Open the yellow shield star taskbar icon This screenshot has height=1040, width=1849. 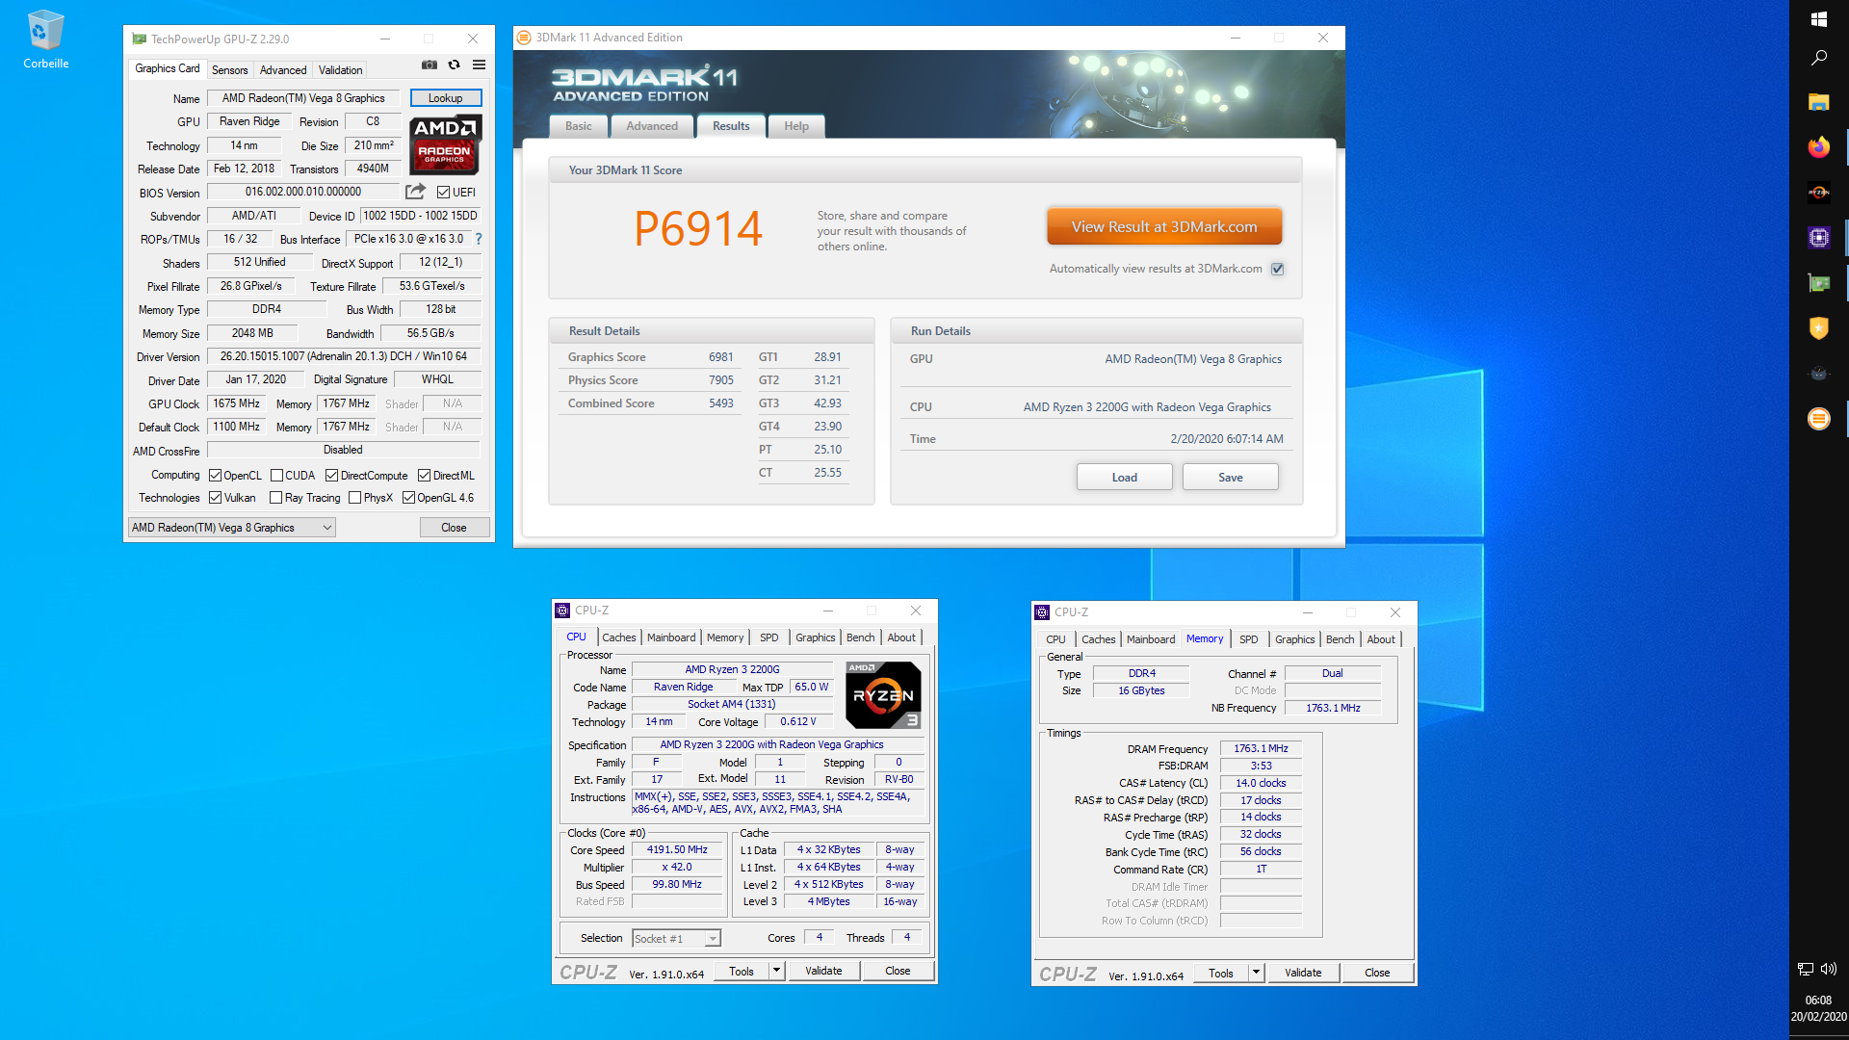coord(1818,328)
